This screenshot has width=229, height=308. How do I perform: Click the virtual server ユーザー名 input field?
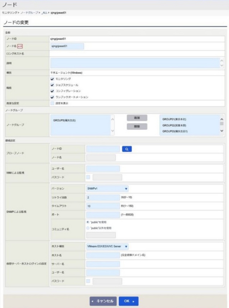click(103, 273)
